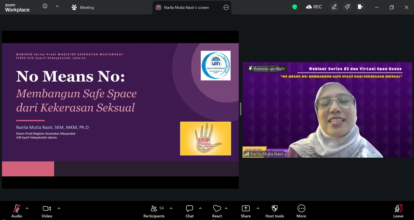Click the Zoom Workplace logo

[x=17, y=8]
